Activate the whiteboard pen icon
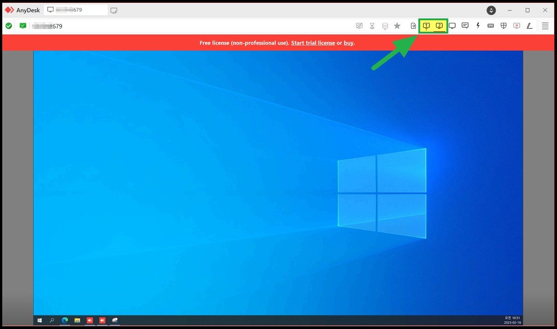 (x=529, y=26)
